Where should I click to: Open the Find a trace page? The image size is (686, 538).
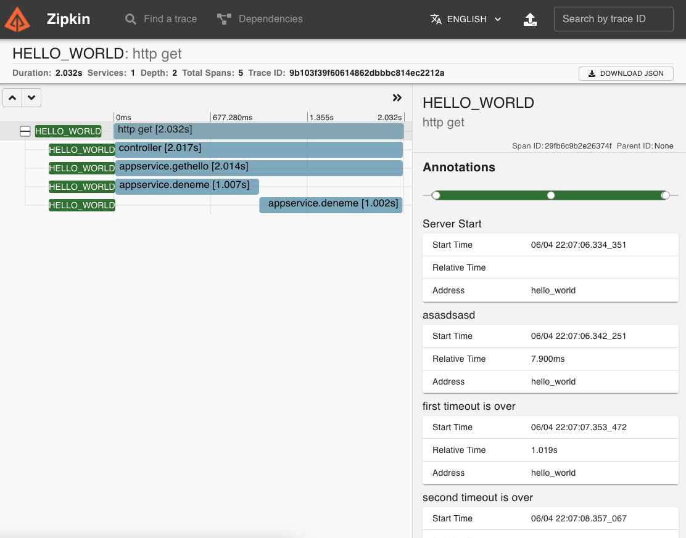[161, 18]
